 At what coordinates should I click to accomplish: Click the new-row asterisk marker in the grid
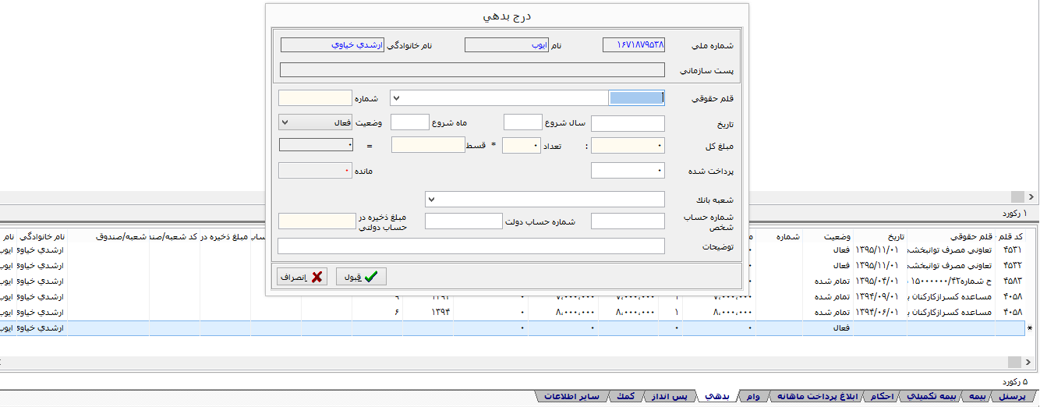(1031, 329)
